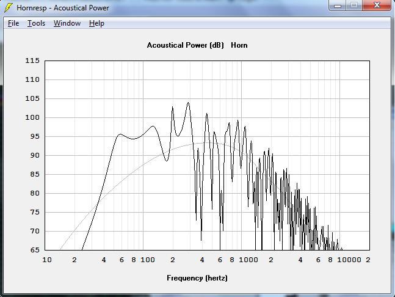This screenshot has width=395, height=297.
Task: Click the 'Horn' label in chart title
Action: coord(239,45)
